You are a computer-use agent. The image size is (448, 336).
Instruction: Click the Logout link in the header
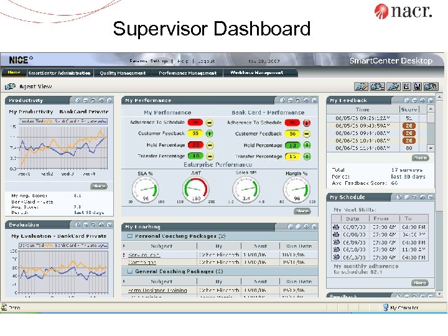pos(206,61)
